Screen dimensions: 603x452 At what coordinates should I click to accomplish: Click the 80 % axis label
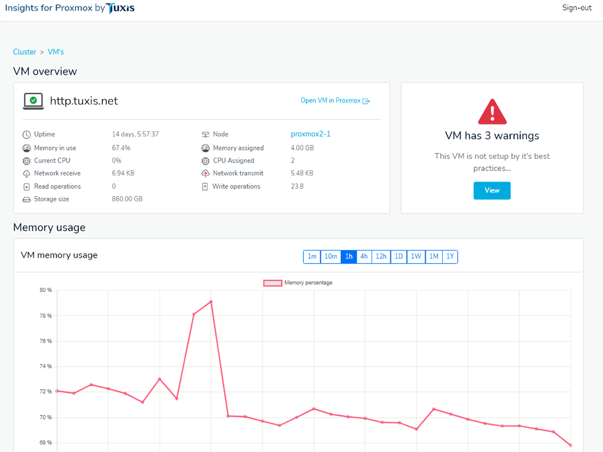(45, 290)
